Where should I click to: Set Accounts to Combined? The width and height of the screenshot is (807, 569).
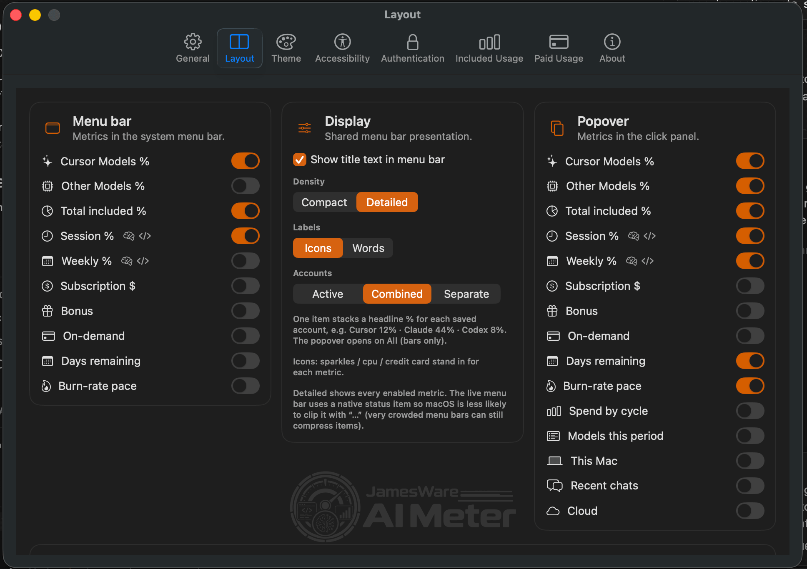coord(397,294)
